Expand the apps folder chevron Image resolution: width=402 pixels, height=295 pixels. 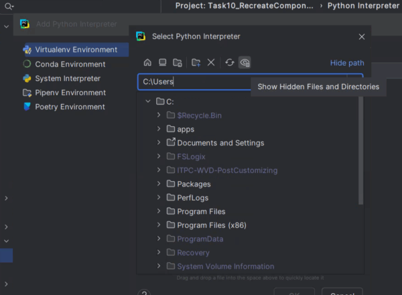point(159,129)
